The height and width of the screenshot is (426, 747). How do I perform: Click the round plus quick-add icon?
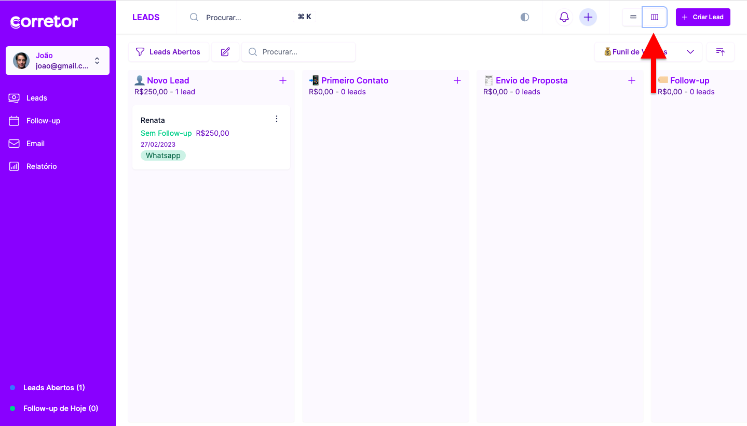pyautogui.click(x=588, y=17)
